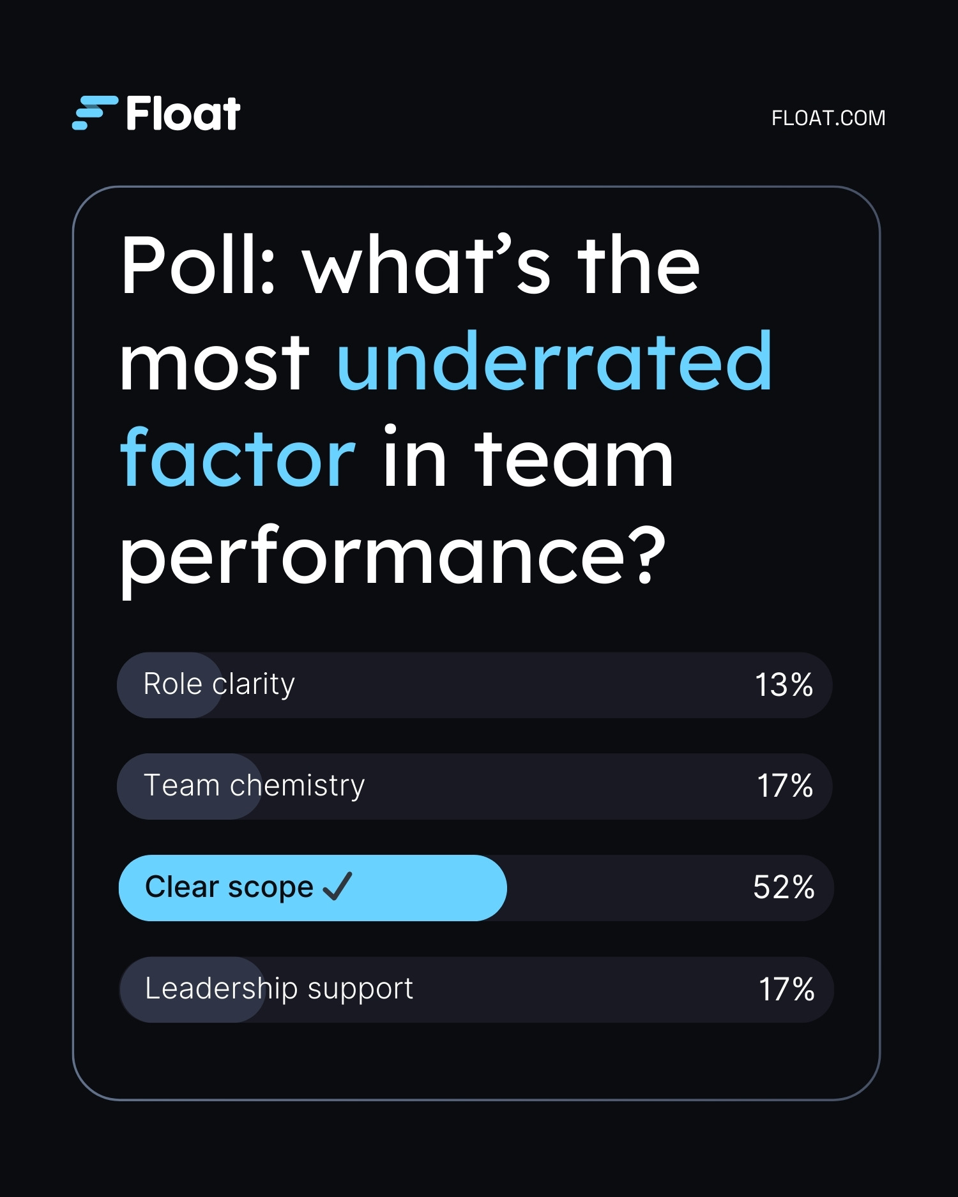Click the 17% result beside Leadership support
This screenshot has height=1197, width=958.
[x=786, y=989]
